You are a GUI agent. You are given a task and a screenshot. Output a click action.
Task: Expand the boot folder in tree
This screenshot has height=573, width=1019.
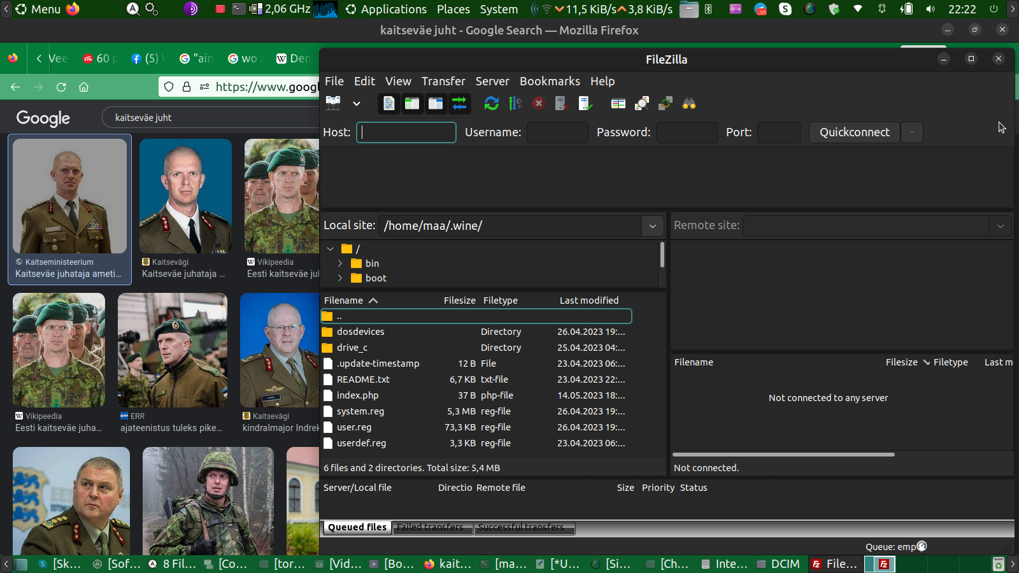pyautogui.click(x=340, y=278)
